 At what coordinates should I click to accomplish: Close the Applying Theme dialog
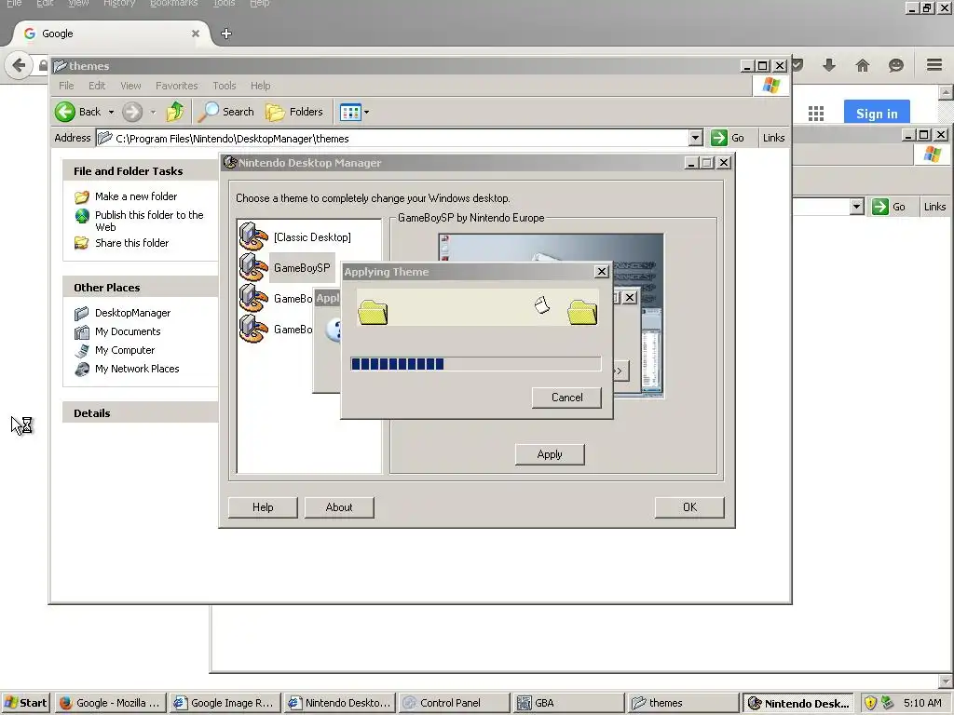[x=601, y=272]
